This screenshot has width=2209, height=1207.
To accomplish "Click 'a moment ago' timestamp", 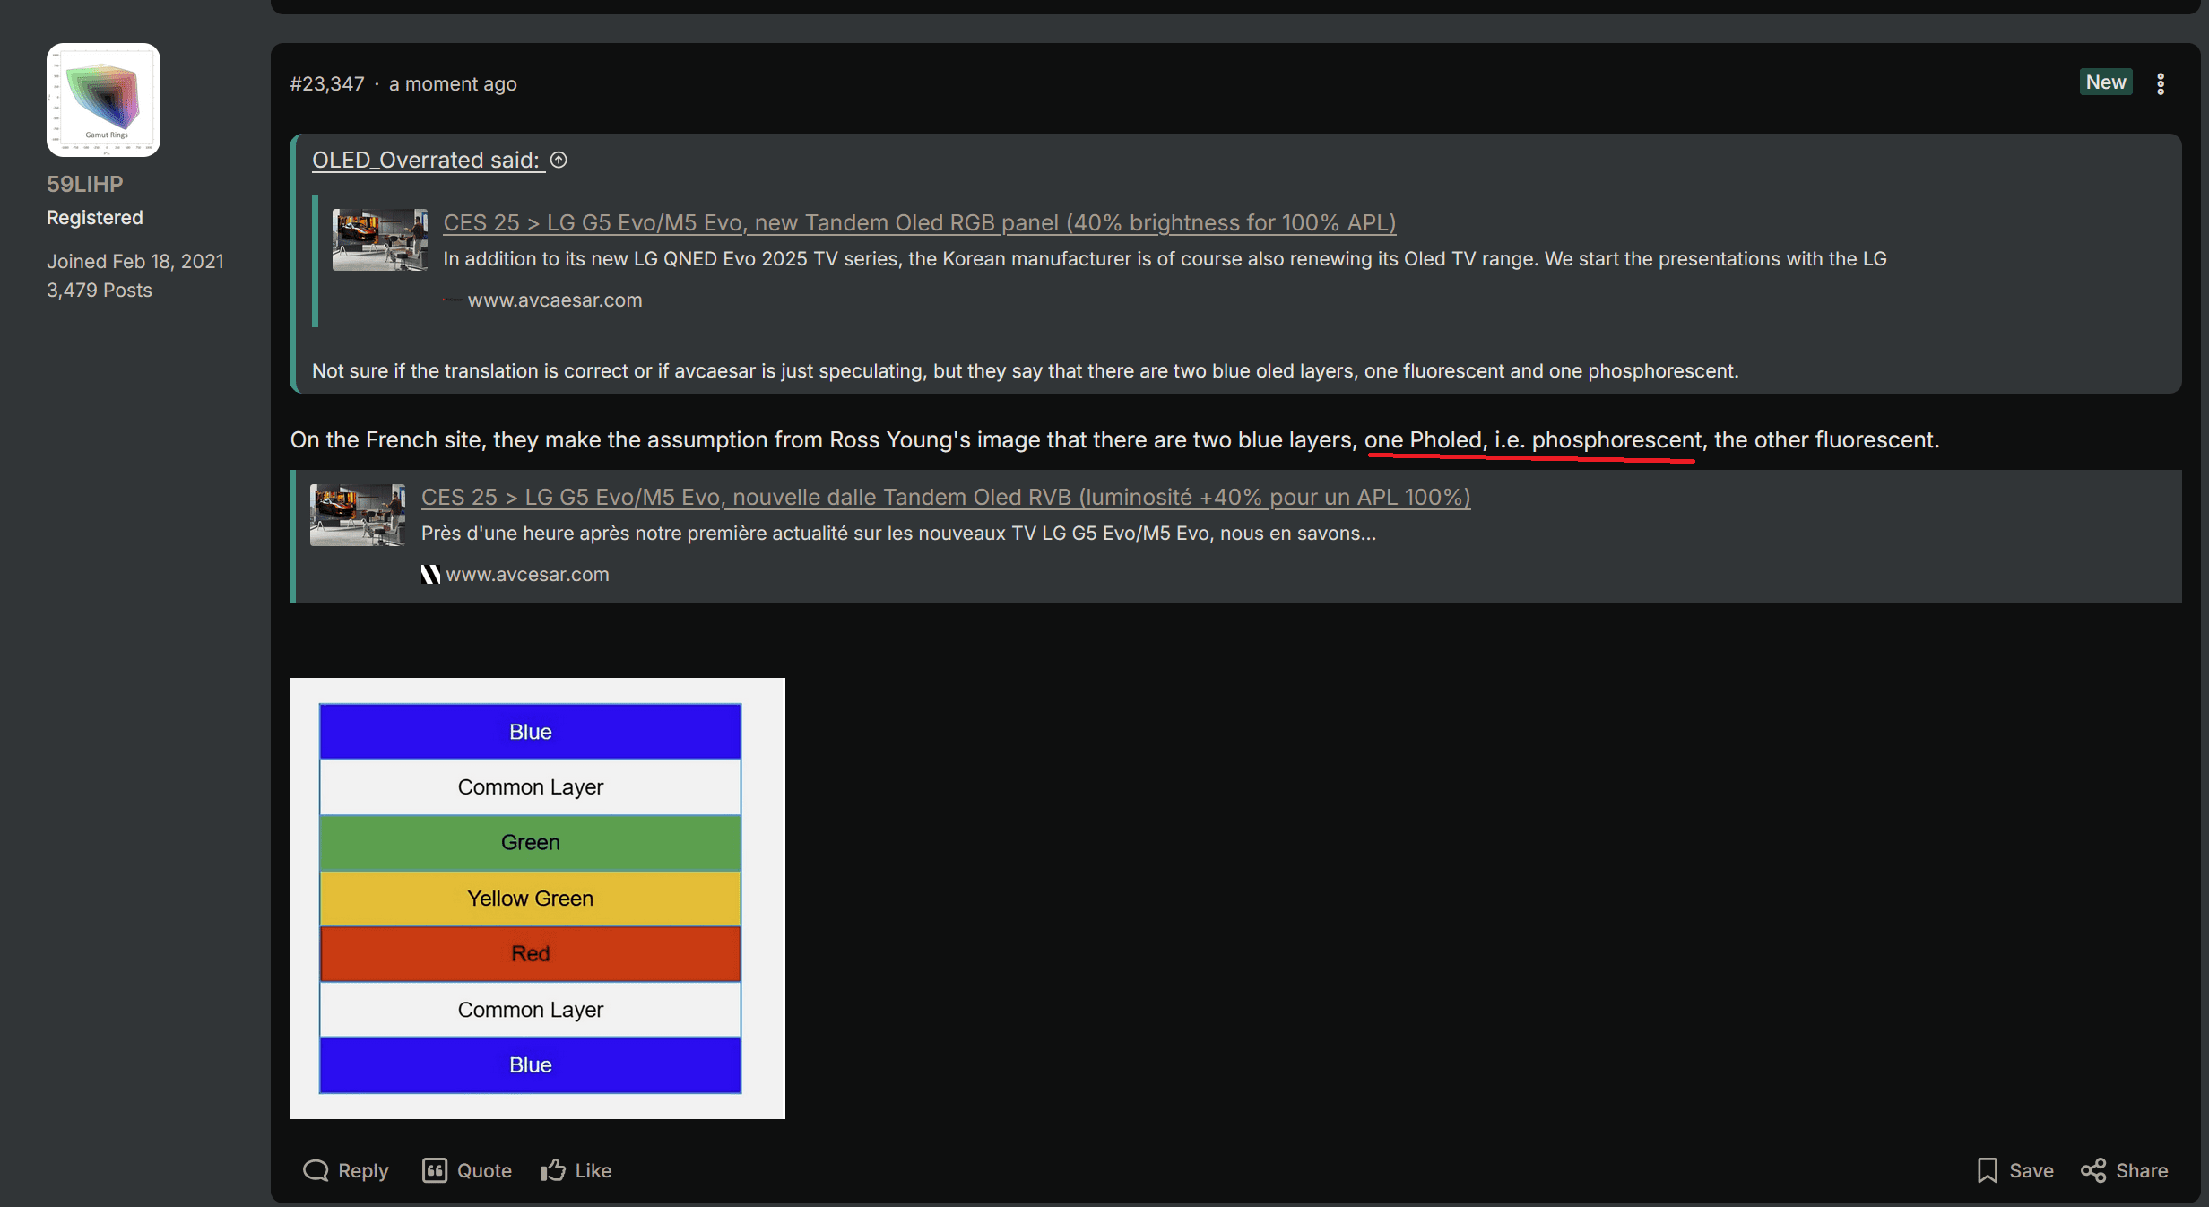I will click(453, 83).
